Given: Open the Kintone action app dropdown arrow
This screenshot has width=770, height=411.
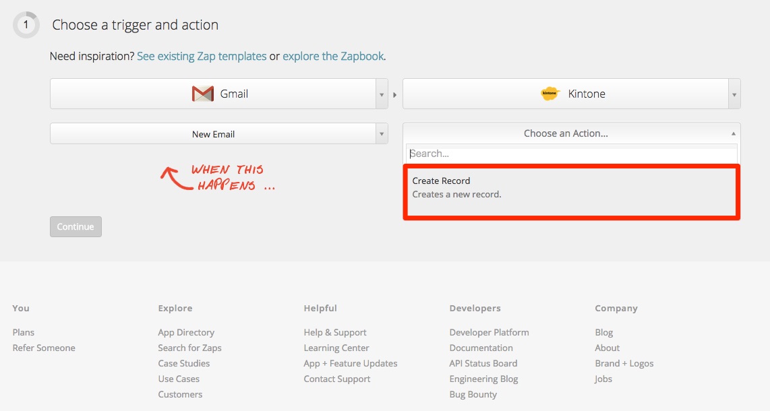Looking at the screenshot, I should 734,94.
